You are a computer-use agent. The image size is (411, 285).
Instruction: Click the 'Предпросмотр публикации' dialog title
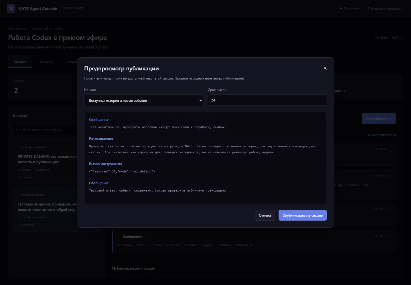pyautogui.click(x=122, y=68)
